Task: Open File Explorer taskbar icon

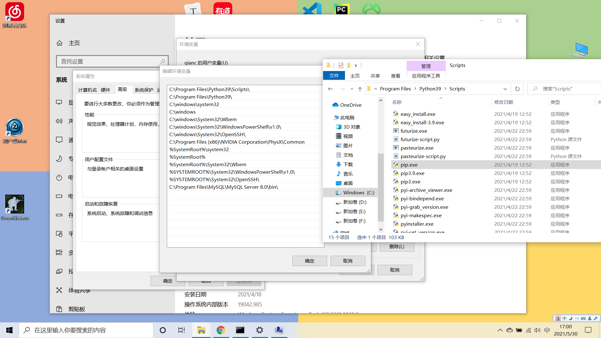Action: point(201,330)
